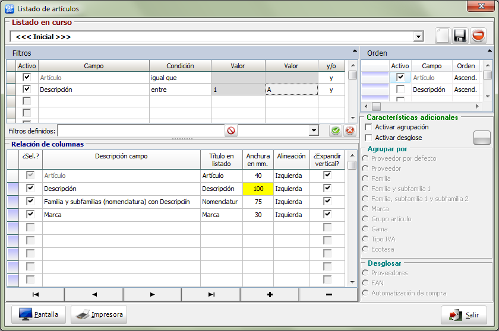Click the first Valor cell containing 1
This screenshot has width=499, height=331.
click(238, 90)
